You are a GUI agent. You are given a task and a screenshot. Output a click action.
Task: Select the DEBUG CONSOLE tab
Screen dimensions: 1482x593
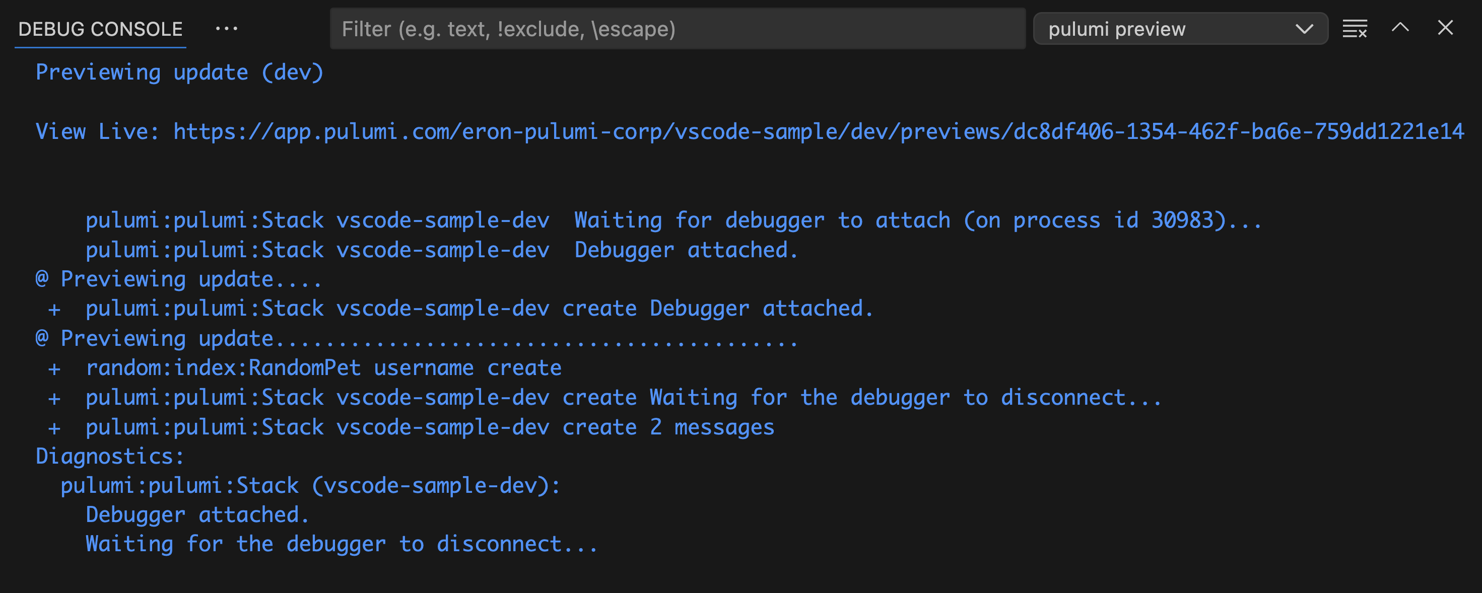98,28
